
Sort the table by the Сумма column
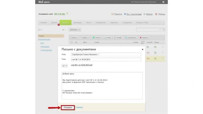click(x=135, y=42)
